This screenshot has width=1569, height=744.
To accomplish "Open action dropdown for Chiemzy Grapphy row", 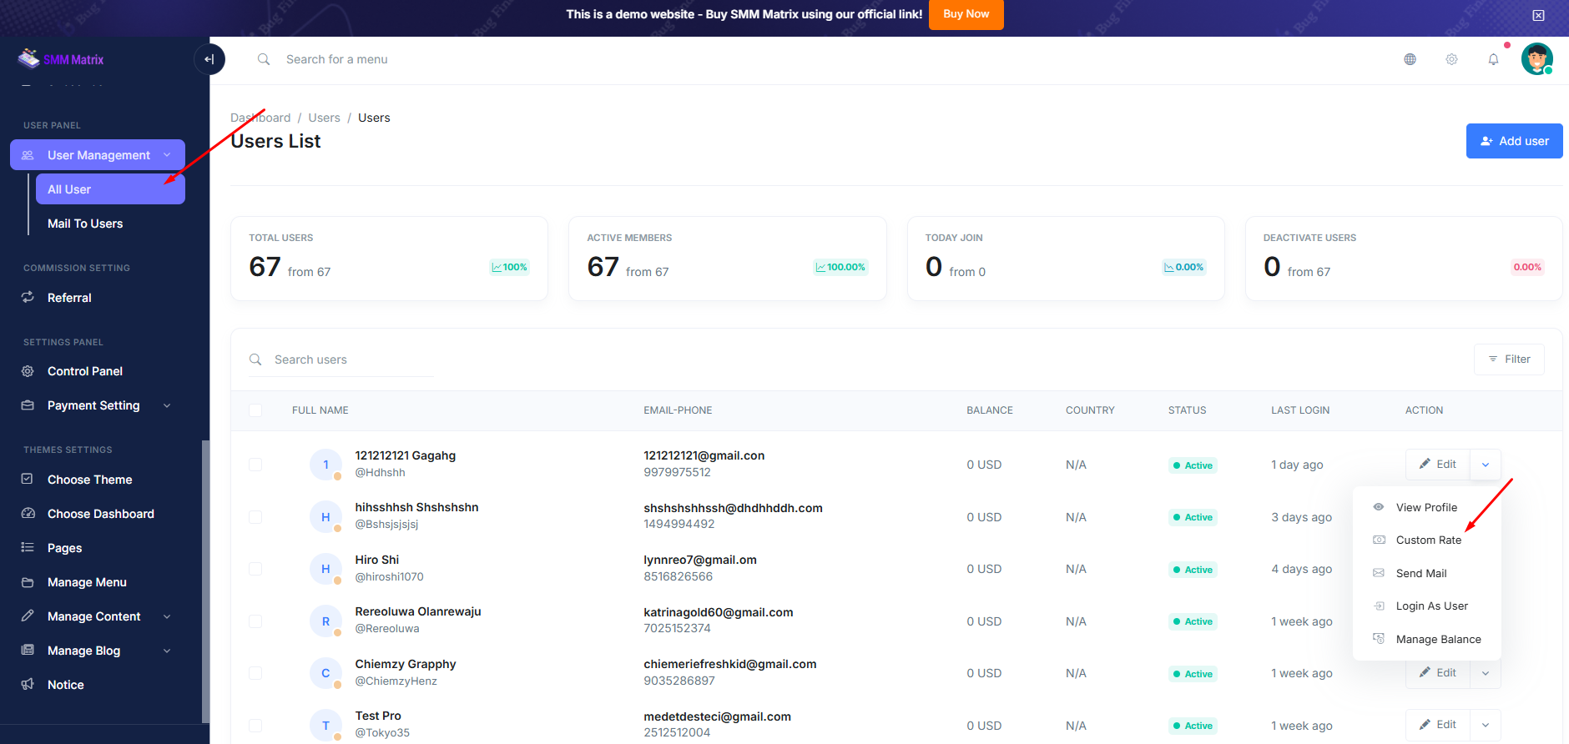I will tap(1486, 673).
